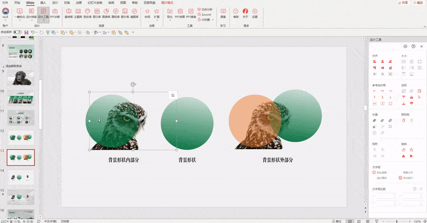Open the 图片库 picture library
427x223 pixels.
(x=125, y=13)
